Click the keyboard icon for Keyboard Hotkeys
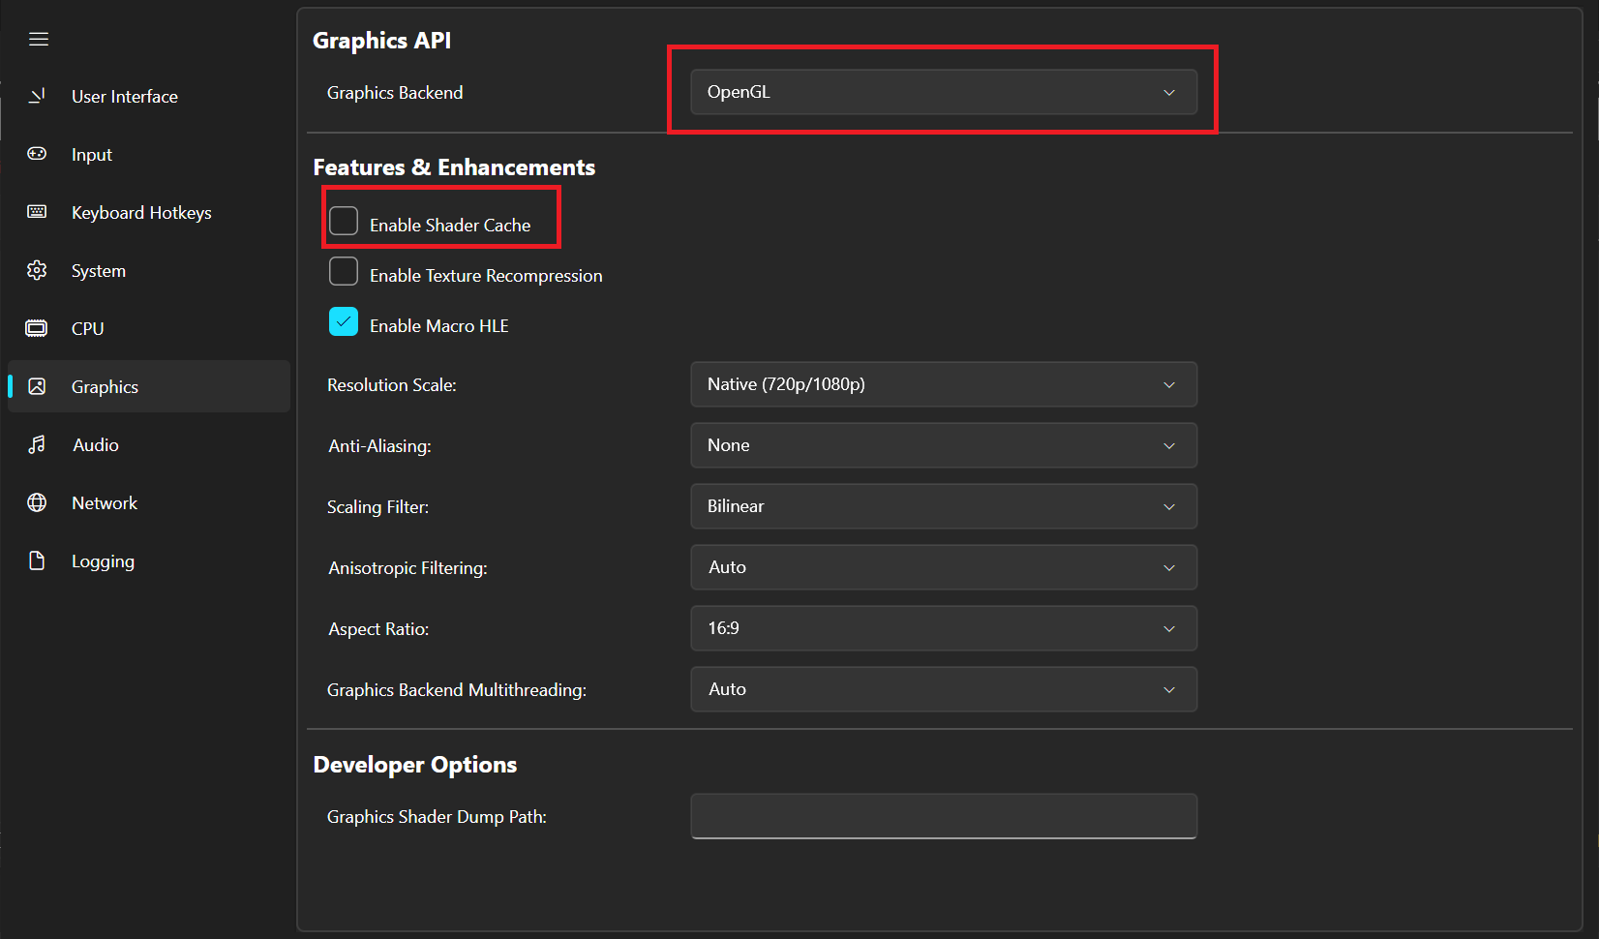Viewport: 1599px width, 939px height. [x=37, y=212]
